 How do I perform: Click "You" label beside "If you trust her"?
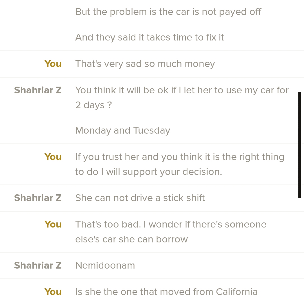(x=53, y=157)
